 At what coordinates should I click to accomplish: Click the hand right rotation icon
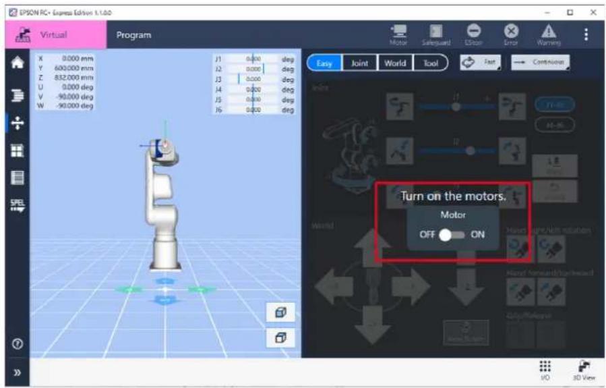(x=551, y=249)
